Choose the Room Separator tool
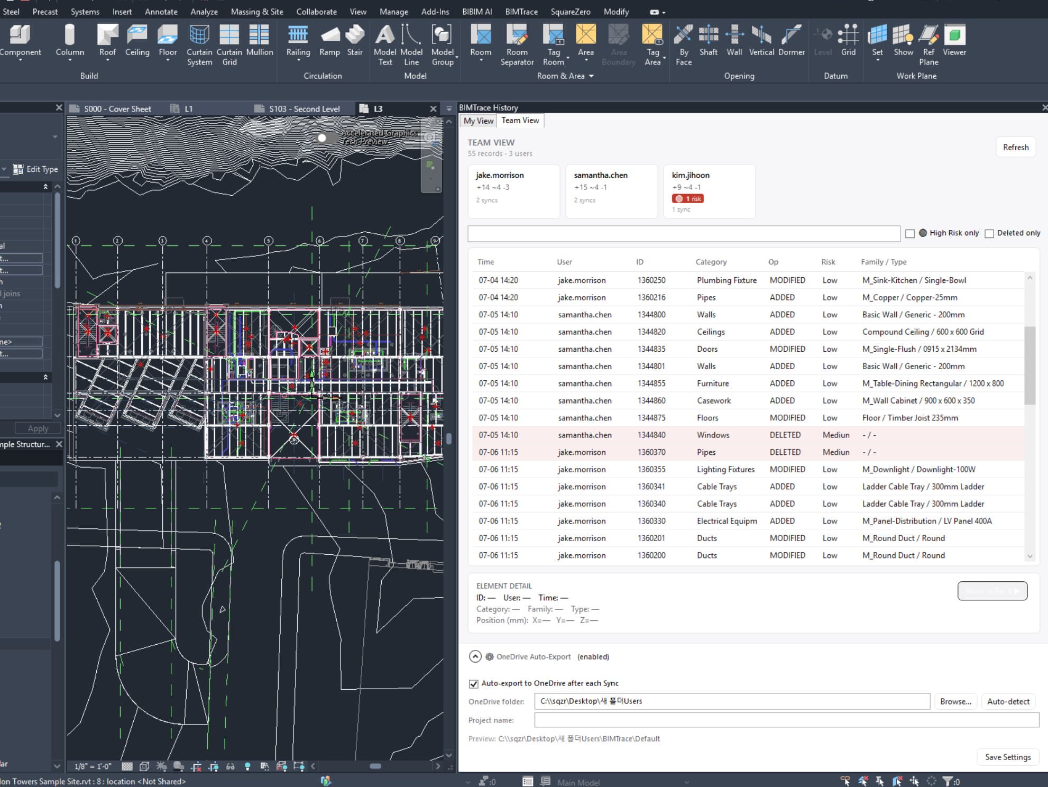1048x787 pixels. (x=517, y=45)
